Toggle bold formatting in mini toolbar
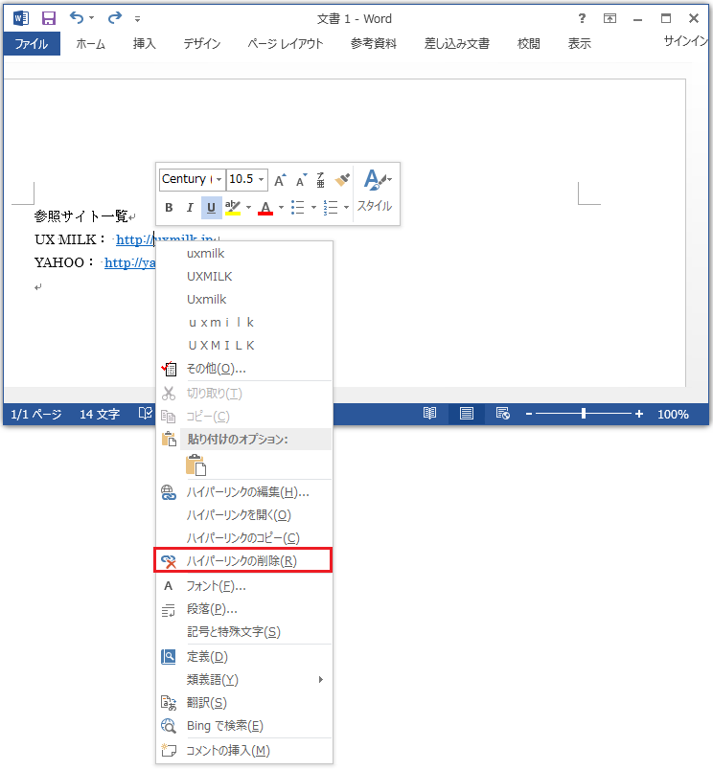The height and width of the screenshot is (770, 713). [170, 208]
